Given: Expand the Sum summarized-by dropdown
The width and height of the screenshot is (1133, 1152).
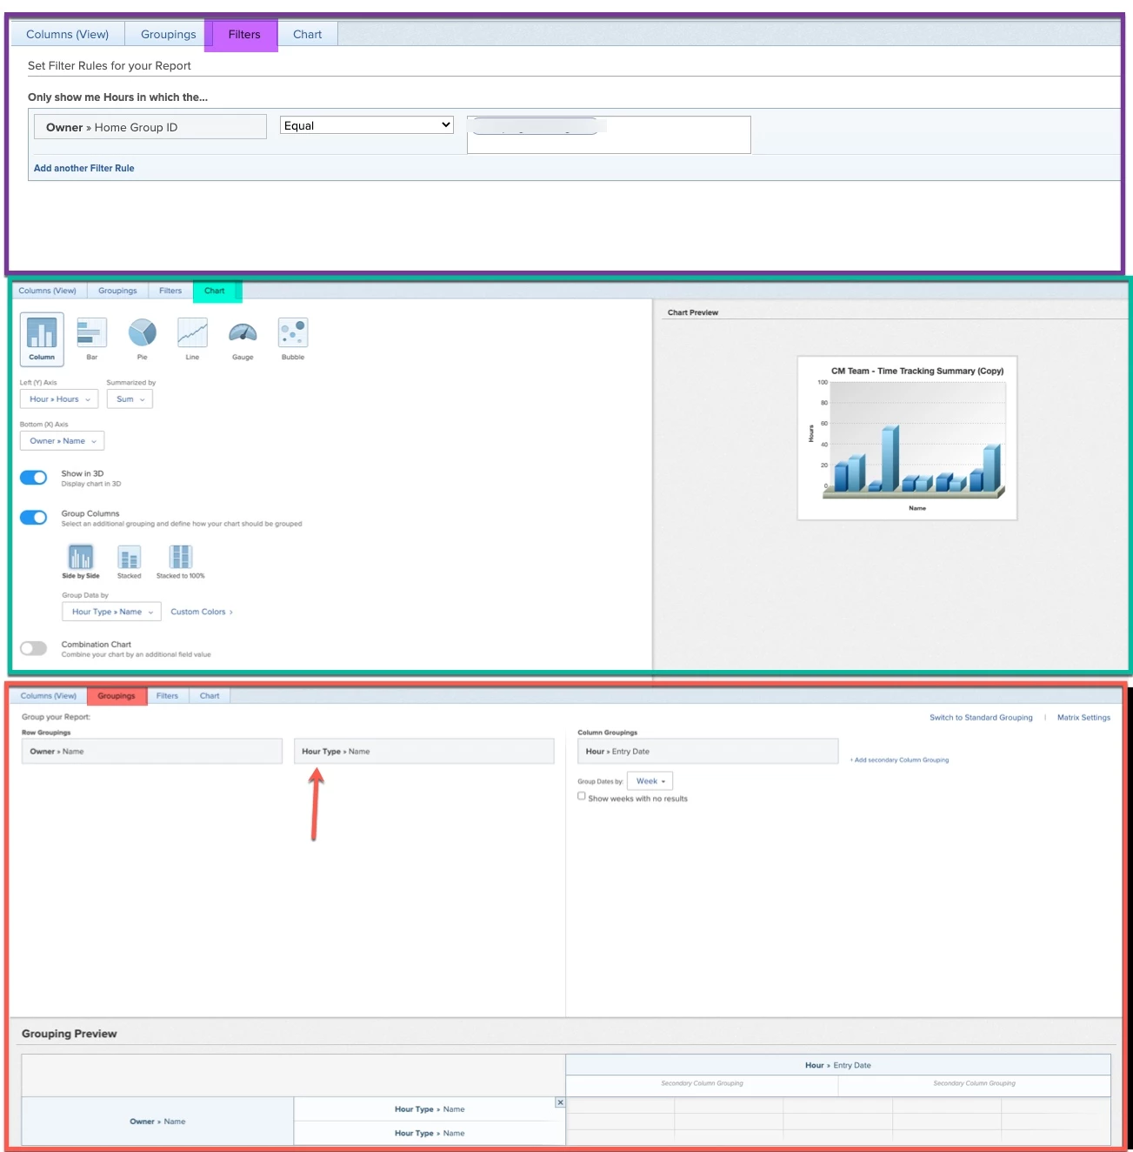Looking at the screenshot, I should pyautogui.click(x=130, y=399).
